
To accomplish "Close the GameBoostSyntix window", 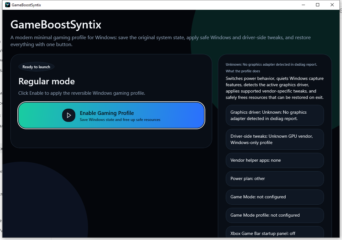I will click(332, 5).
